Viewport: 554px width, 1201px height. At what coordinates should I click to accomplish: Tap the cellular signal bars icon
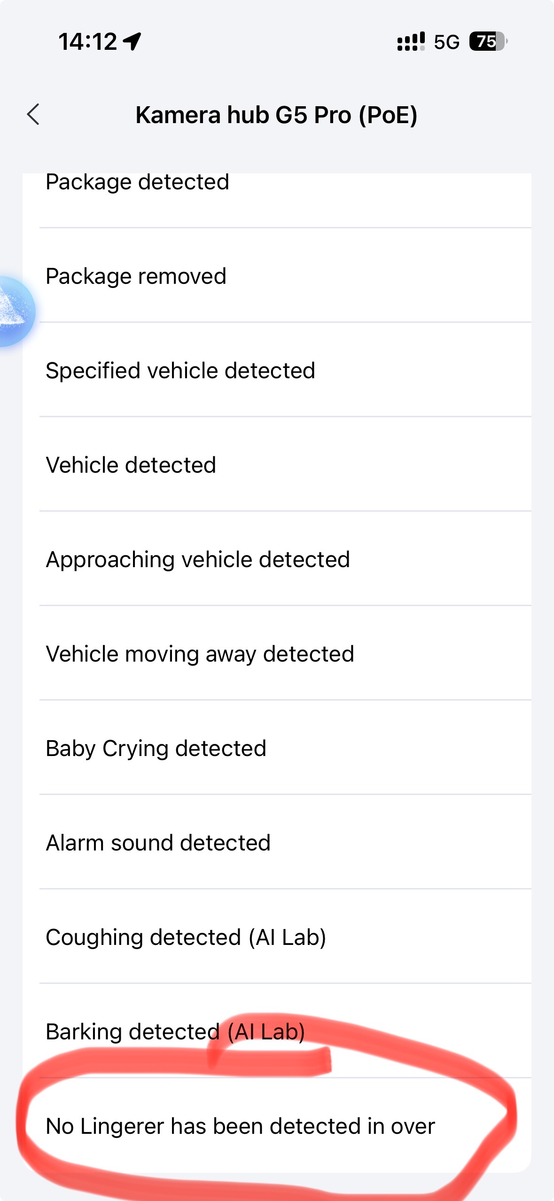[x=411, y=41]
